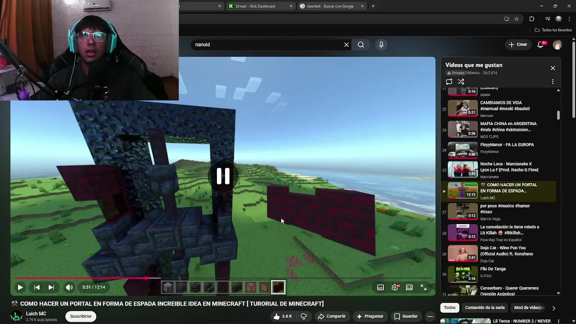Screen dimensions: 576x324
Task: Open Chrome three-dot menu
Action: coord(569,19)
